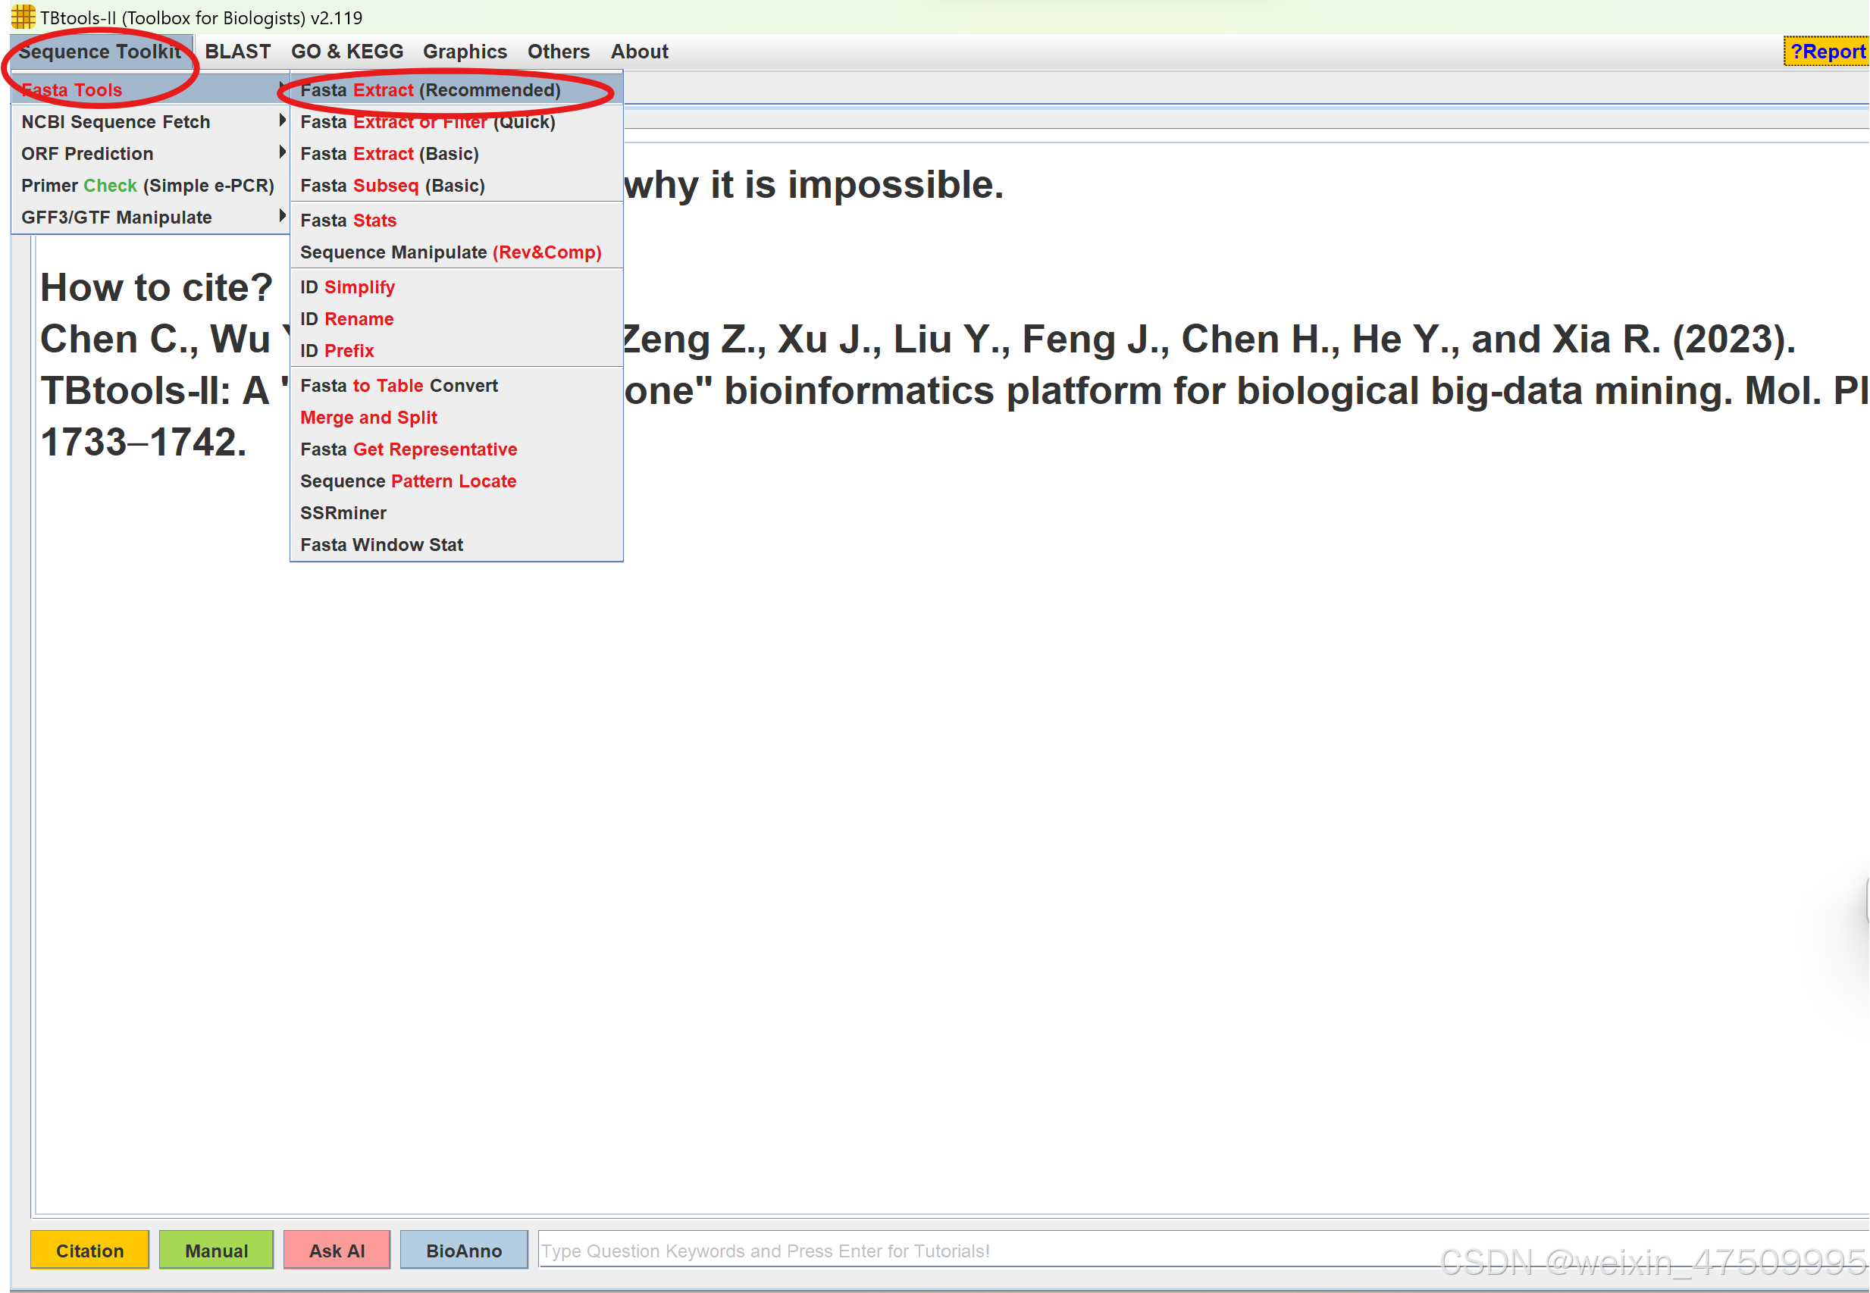Select Sequence Manipulate (Rev&Comp) item
This screenshot has width=1870, height=1293.
(x=450, y=252)
